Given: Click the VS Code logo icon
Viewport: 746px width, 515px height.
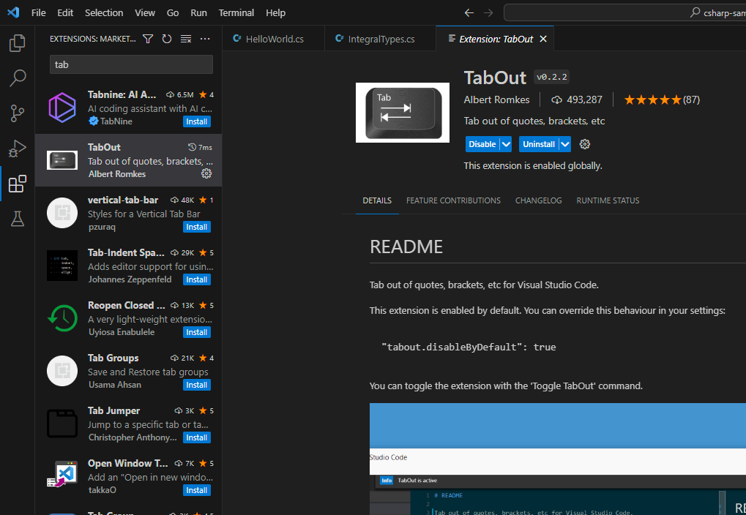Looking at the screenshot, I should point(13,12).
